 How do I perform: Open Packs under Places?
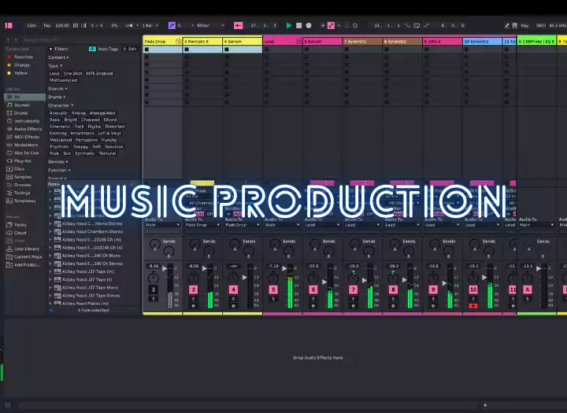tap(20, 225)
